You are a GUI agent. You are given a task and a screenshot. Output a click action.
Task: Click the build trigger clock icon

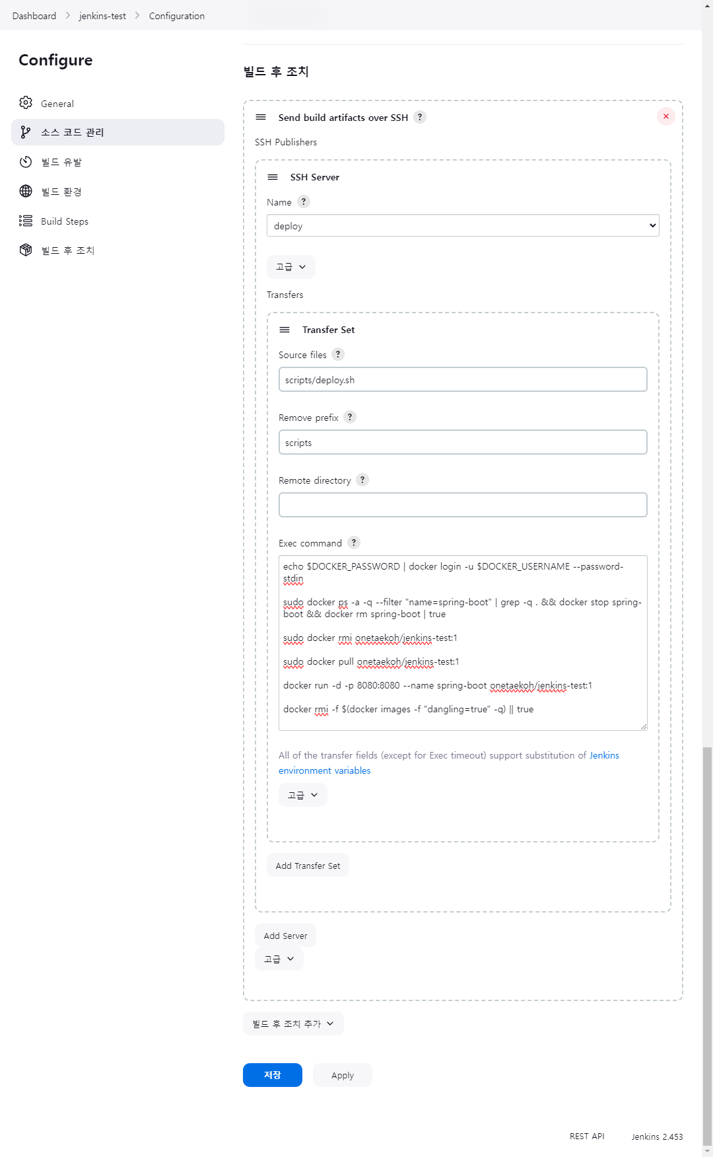coord(26,162)
